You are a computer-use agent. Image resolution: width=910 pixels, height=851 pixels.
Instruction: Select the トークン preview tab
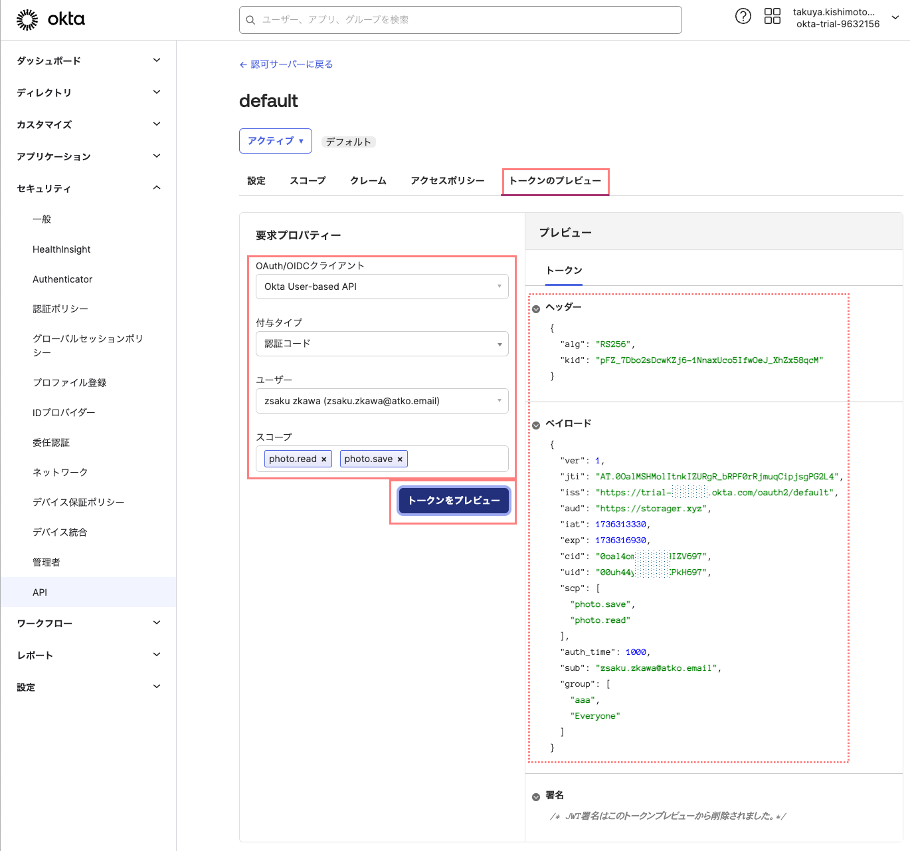click(x=564, y=271)
